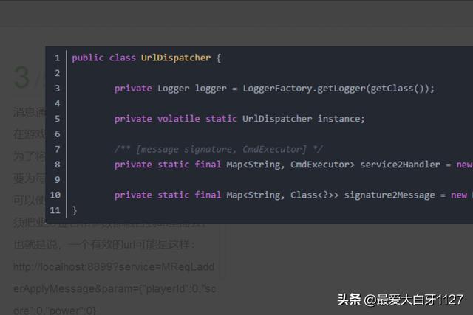
Task: Select line number 3 in the gutter
Action: pyautogui.click(x=57, y=89)
